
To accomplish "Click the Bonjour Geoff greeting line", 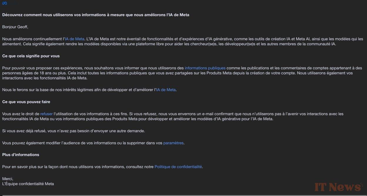I will click(15, 27).
